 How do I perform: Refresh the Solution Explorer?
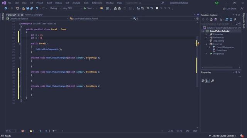pyautogui.click(x=231, y=20)
